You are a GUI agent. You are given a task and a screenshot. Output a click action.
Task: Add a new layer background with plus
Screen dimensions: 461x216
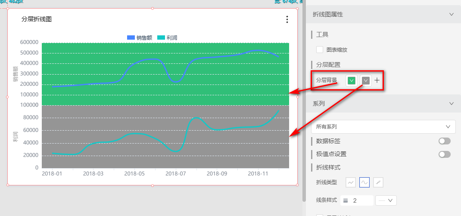click(377, 80)
